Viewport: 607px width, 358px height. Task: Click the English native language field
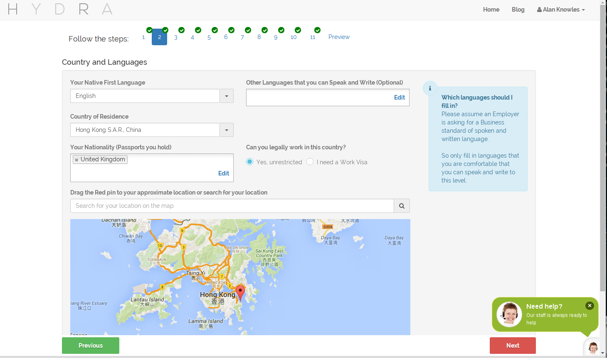tap(145, 96)
